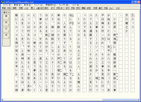Click the red-outlined ト cell in title column
141x102 pixels.
133,15
